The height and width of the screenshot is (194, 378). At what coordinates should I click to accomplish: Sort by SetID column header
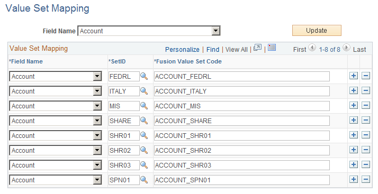[x=117, y=61]
